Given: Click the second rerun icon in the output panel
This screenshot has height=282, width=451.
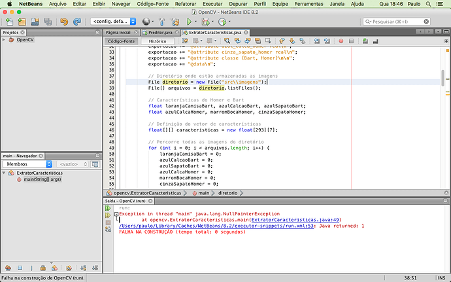Looking at the screenshot, I should [108, 215].
